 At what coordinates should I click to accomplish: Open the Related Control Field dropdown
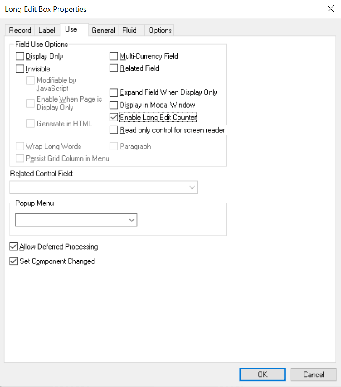193,187
